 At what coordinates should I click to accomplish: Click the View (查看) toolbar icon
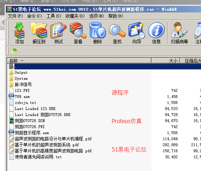point(78,30)
